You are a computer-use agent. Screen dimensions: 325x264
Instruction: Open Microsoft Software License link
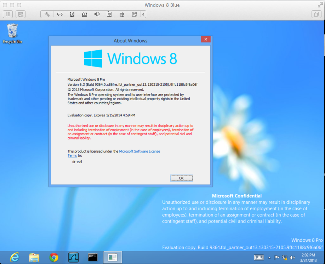(139, 151)
